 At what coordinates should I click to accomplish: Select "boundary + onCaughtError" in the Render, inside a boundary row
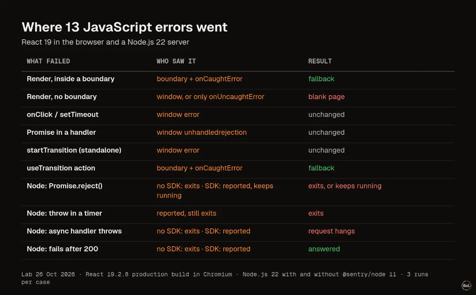point(200,79)
